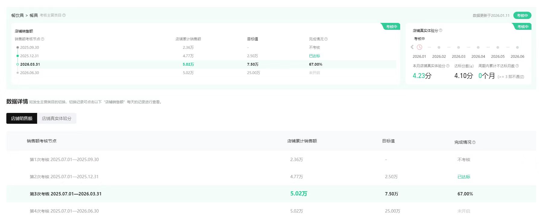
Task: Click the 餐饮具 breadcrumb category
Action: click(18, 15)
